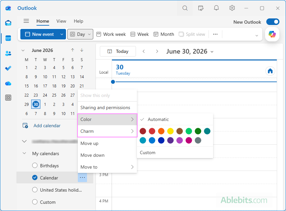Click the home work-location icon

tap(270, 71)
